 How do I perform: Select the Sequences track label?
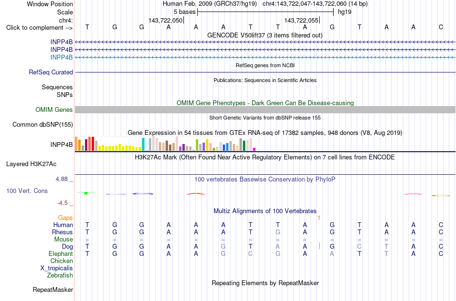pos(57,87)
